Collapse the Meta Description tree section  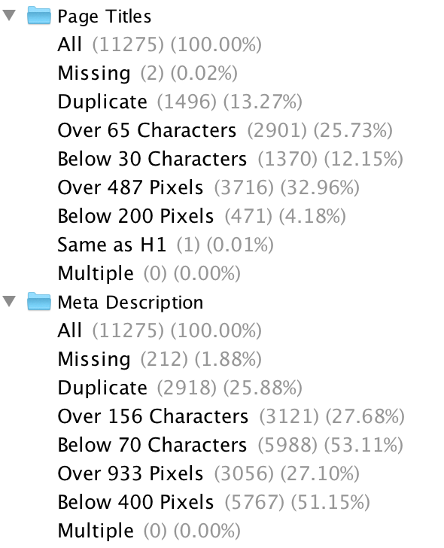10,301
